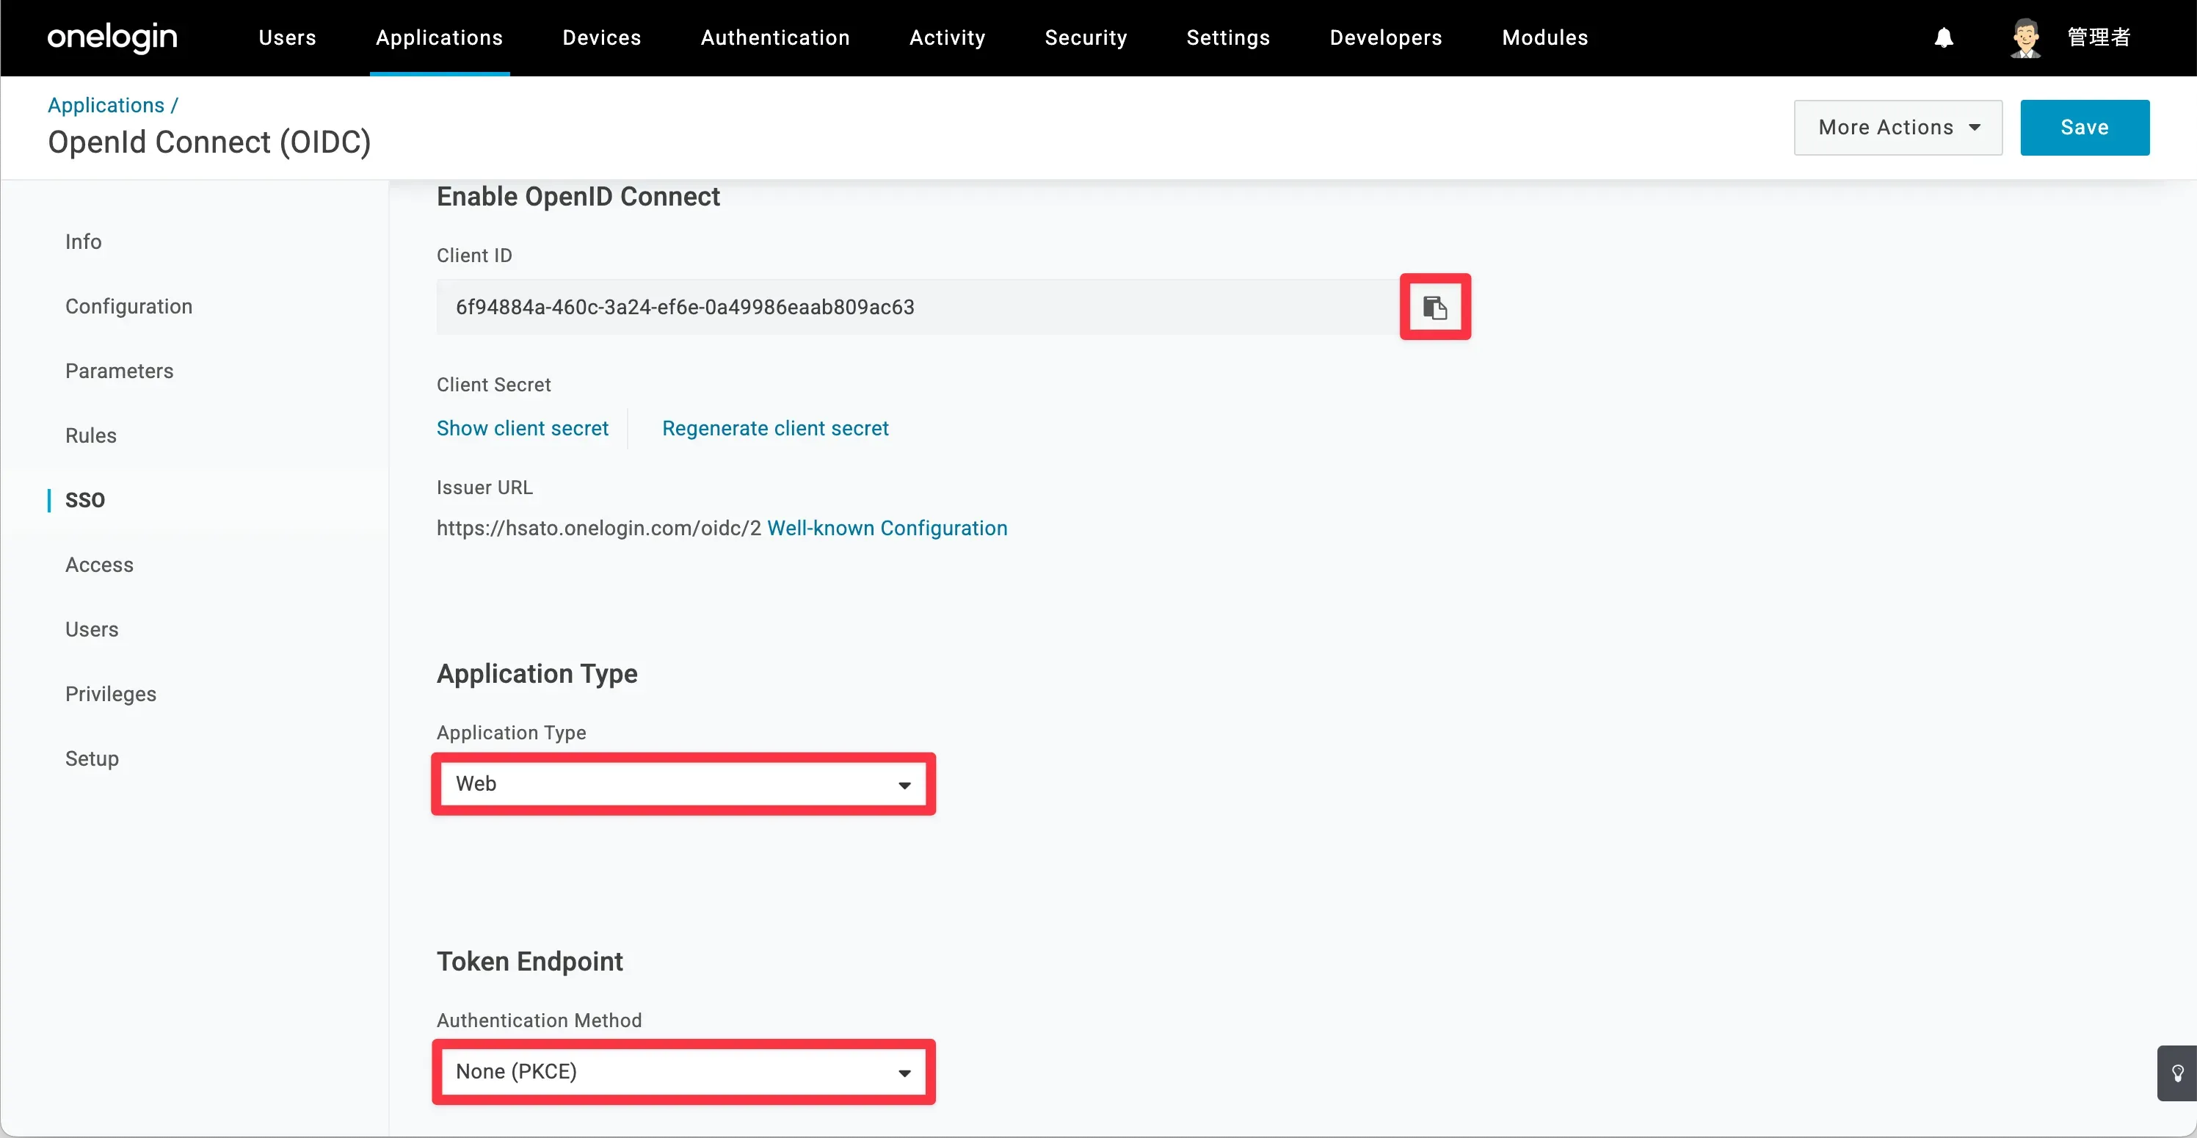Regenerate the client secret
The image size is (2197, 1138).
774,428
